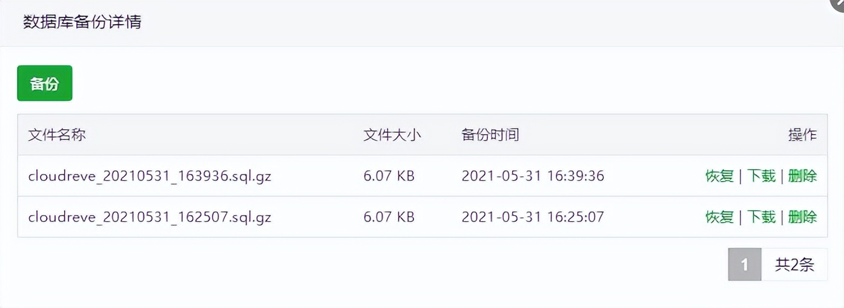This screenshot has height=308, width=844.
Task: Click the 操作 column header
Action: coord(802,135)
